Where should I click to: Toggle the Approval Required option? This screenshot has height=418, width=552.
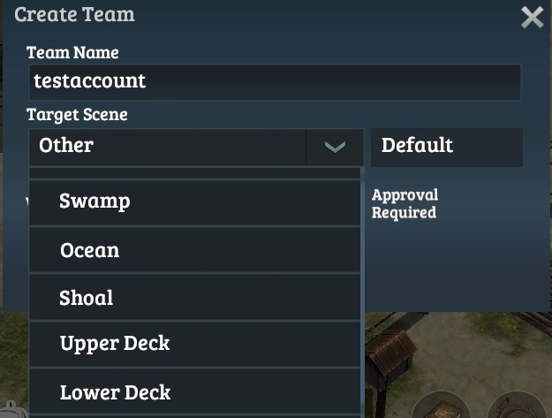[x=405, y=203]
